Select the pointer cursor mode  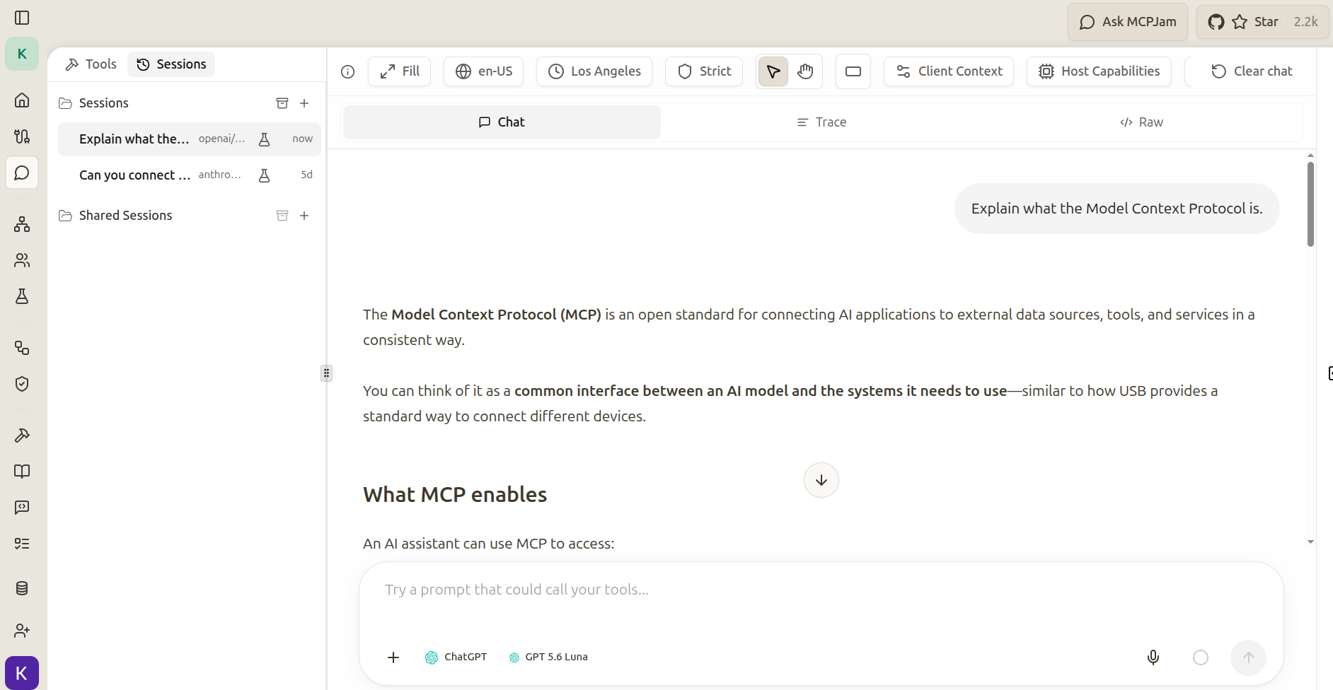773,71
